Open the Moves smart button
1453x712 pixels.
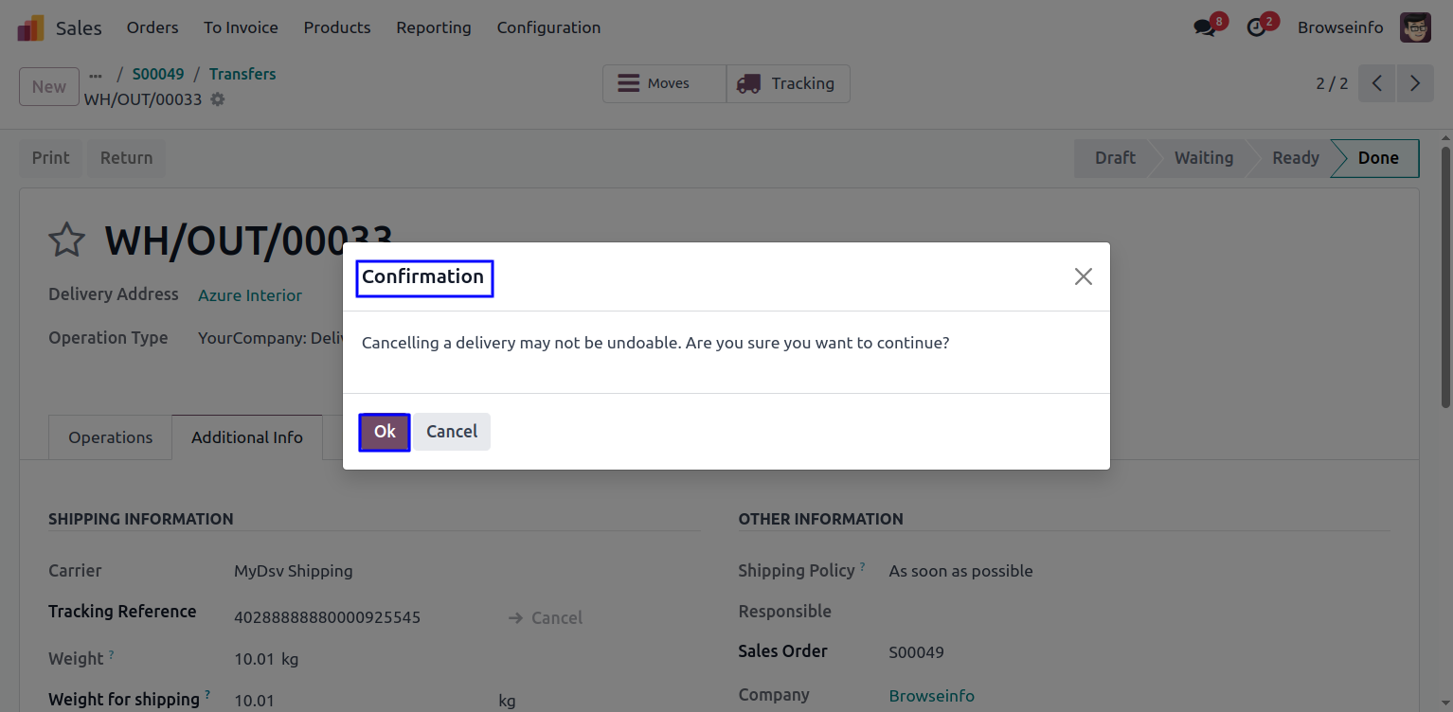point(665,83)
